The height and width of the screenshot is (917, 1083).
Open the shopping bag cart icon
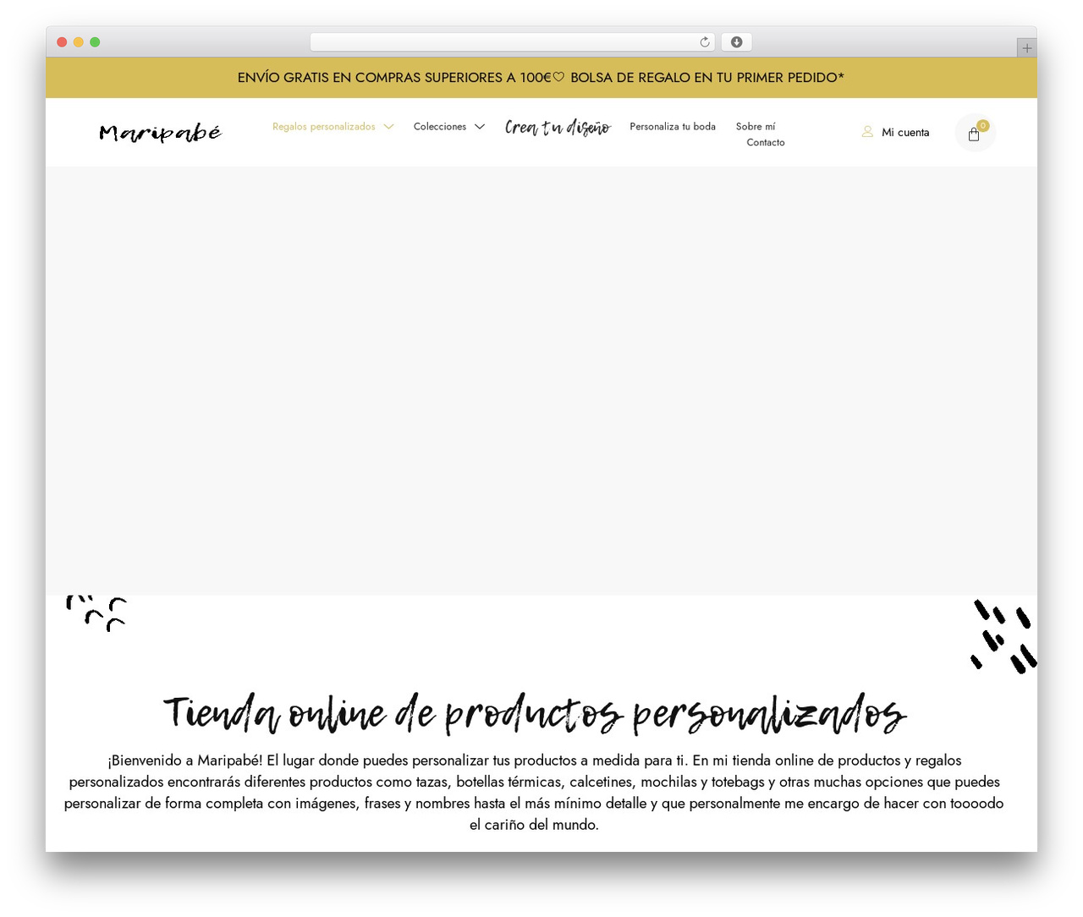[975, 134]
